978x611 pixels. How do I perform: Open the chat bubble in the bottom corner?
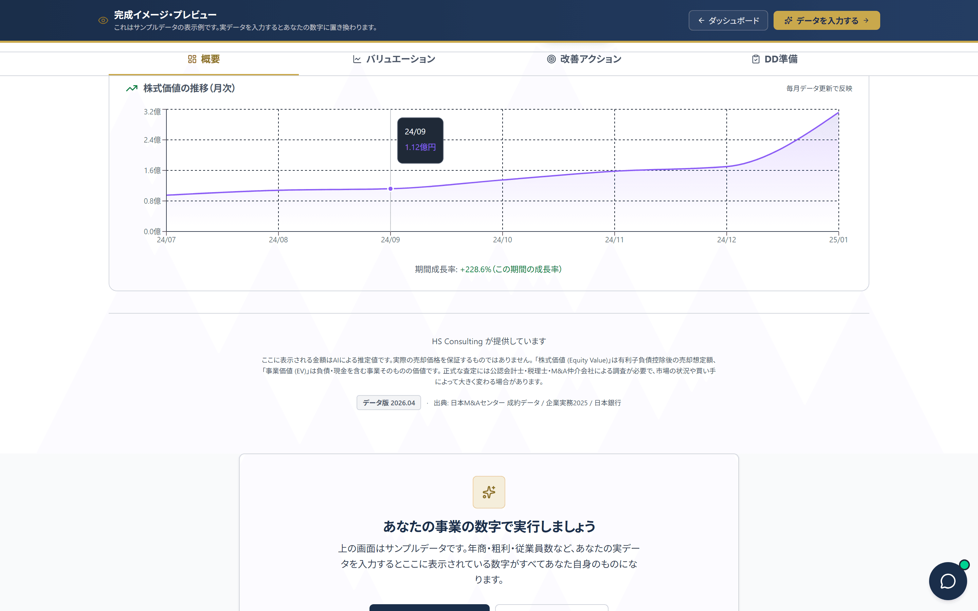pyautogui.click(x=948, y=581)
